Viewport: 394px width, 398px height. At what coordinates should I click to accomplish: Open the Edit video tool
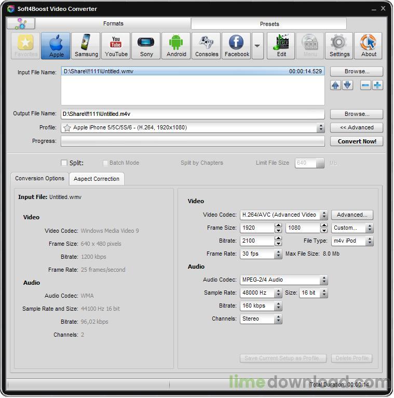click(281, 46)
